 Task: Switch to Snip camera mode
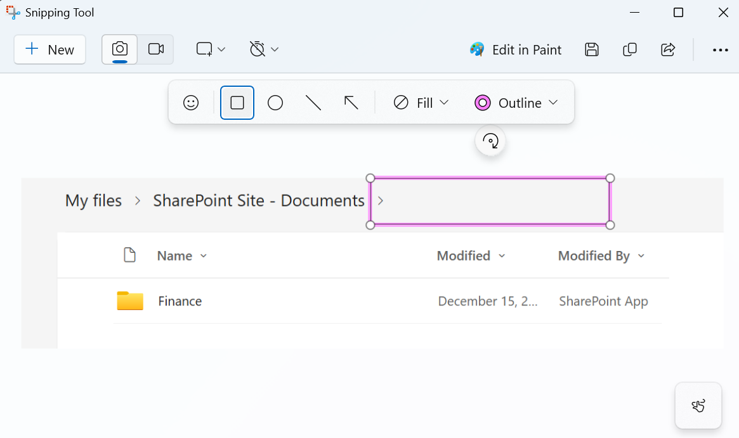pyautogui.click(x=120, y=49)
